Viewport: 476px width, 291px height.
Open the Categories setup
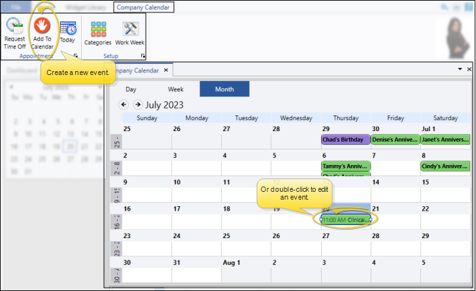pyautogui.click(x=98, y=34)
